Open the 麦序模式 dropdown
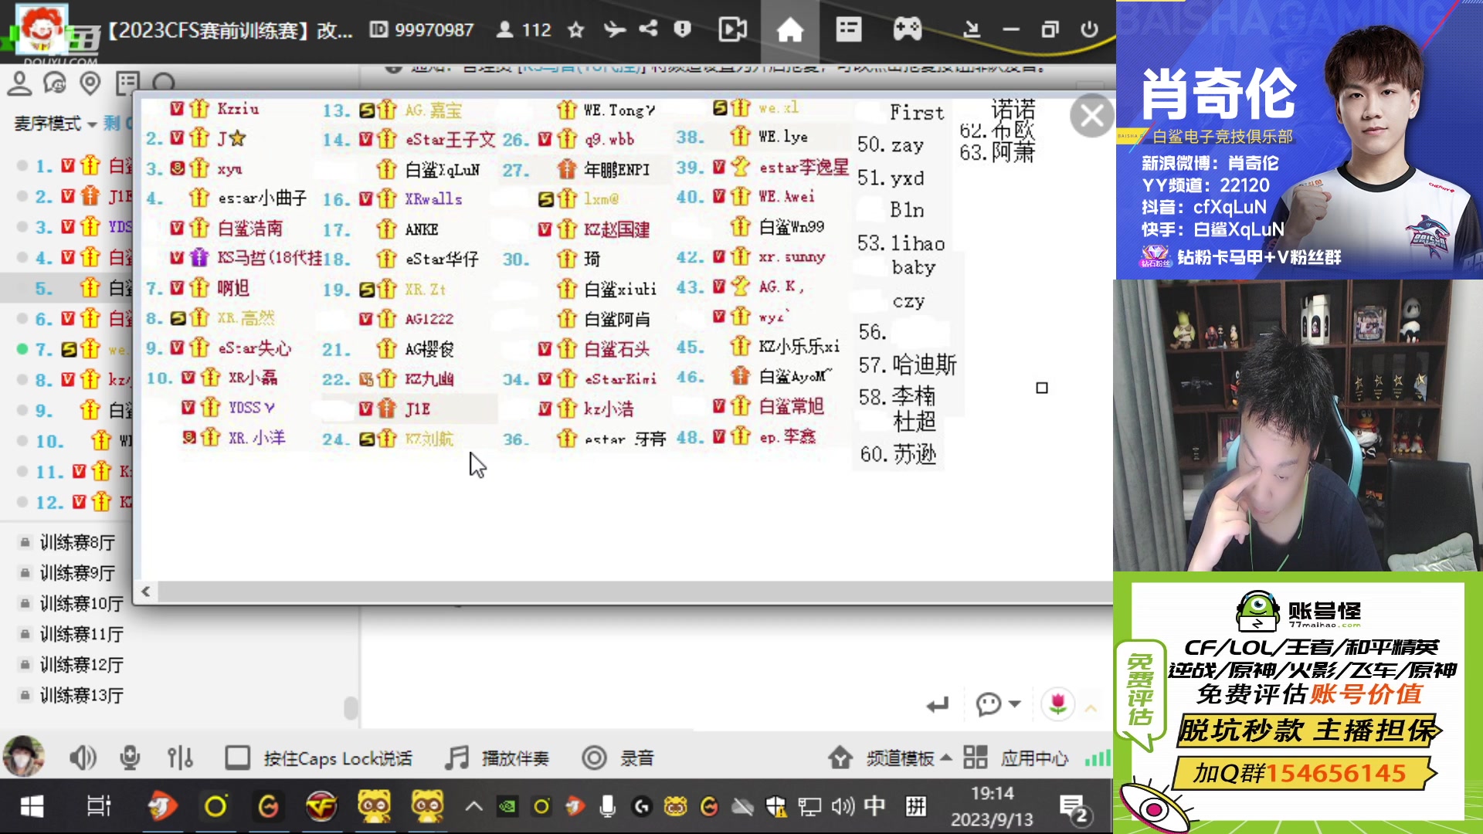Viewport: 1483px width, 834px height. point(55,124)
